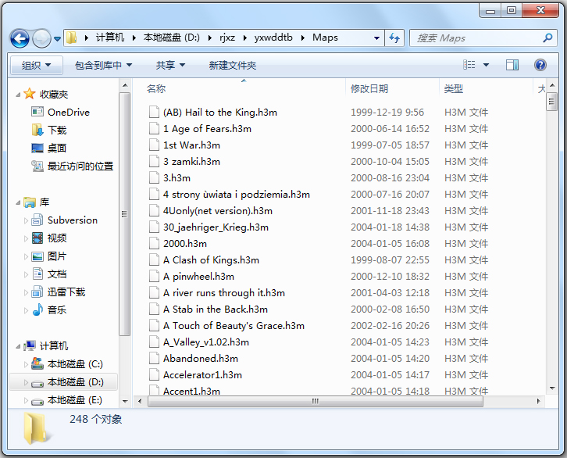Viewport: 567px width, 458px height.
Task: Click the change view icon
Action: coord(469,65)
